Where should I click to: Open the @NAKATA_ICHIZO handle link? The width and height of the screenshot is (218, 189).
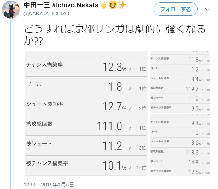46,13
